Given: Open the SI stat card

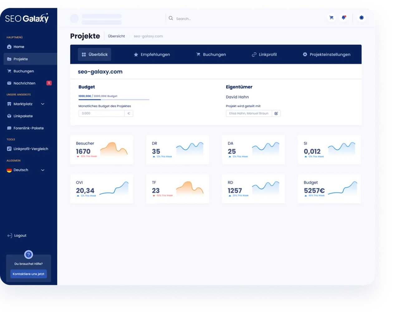Looking at the screenshot, I should pyautogui.click(x=329, y=150).
